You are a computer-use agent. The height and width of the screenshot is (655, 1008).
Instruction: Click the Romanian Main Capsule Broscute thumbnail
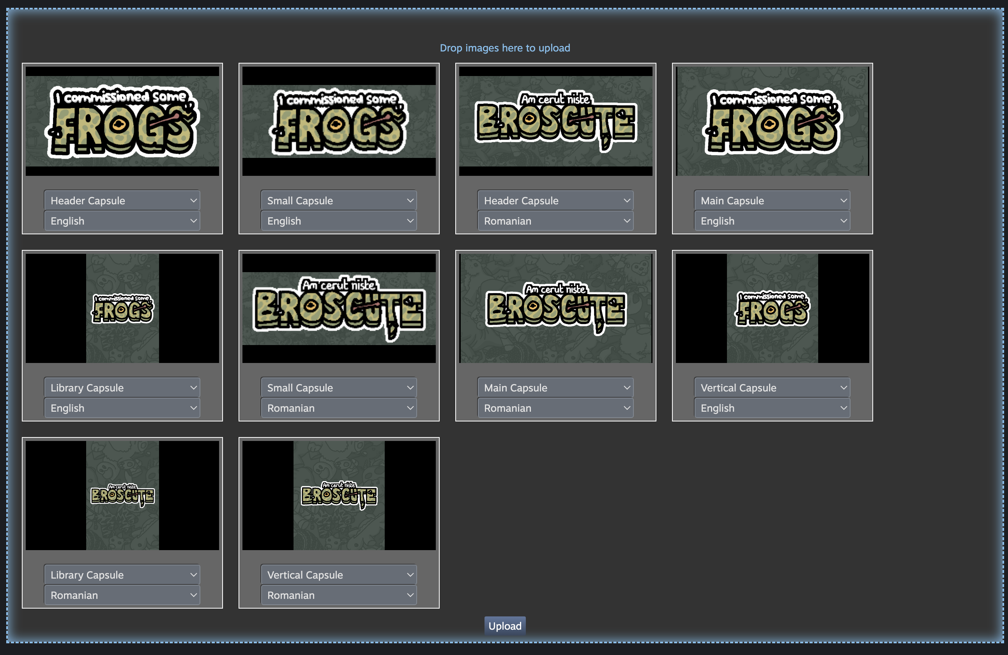pos(555,308)
